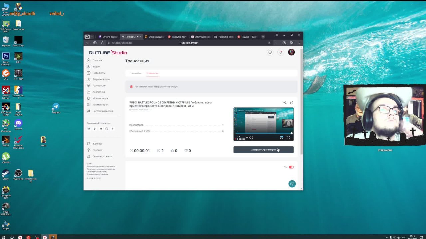The height and width of the screenshot is (239, 426).
Task: Click the share icon on the stream card
Action: click(x=285, y=103)
